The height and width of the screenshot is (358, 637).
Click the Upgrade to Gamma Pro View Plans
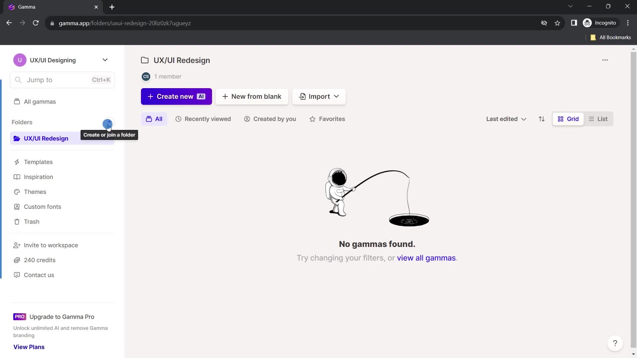29,347
